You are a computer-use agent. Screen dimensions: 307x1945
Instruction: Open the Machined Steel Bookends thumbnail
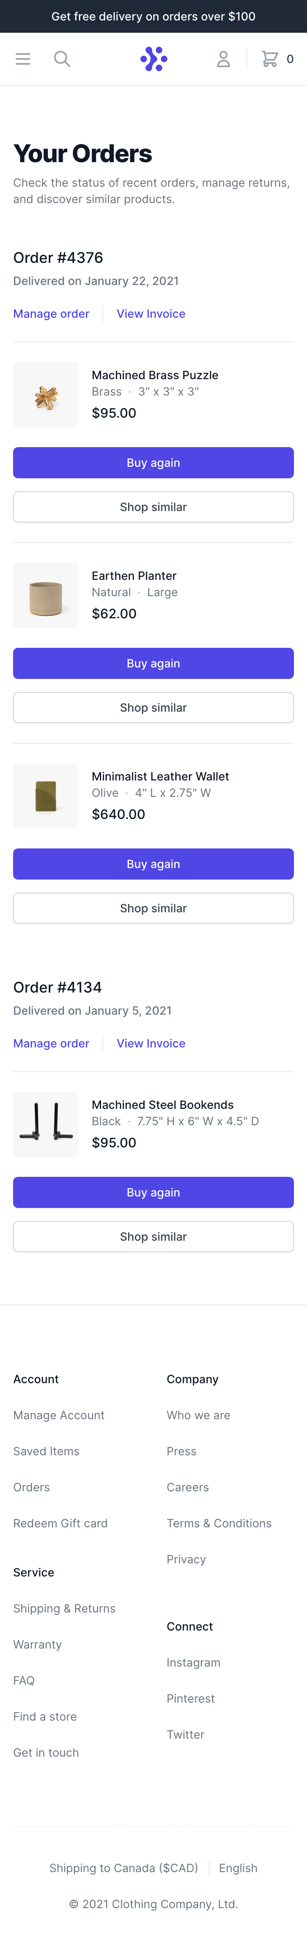[x=46, y=1124]
